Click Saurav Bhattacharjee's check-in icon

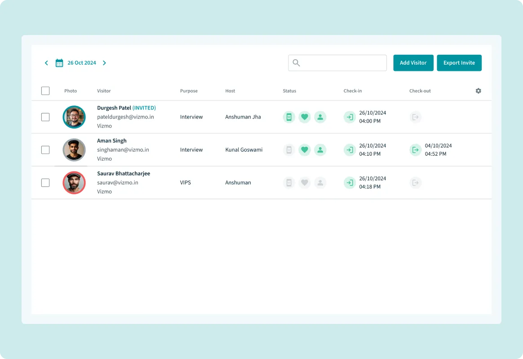350,183
